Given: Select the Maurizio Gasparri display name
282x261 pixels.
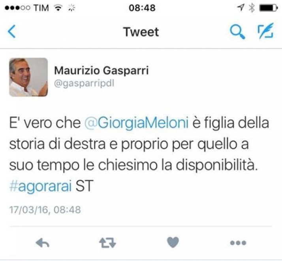Looking at the screenshot, I should [102, 70].
